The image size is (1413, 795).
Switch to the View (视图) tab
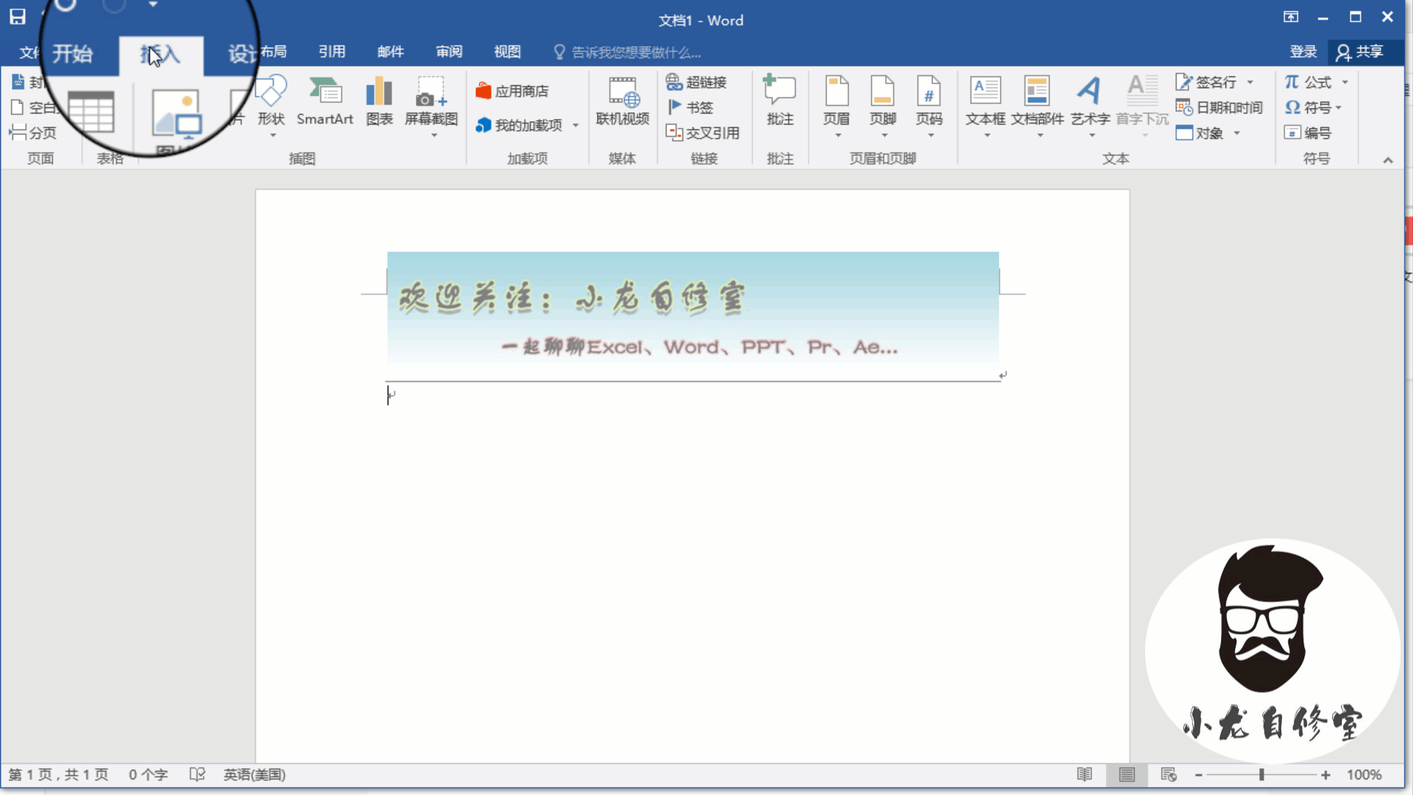click(507, 52)
